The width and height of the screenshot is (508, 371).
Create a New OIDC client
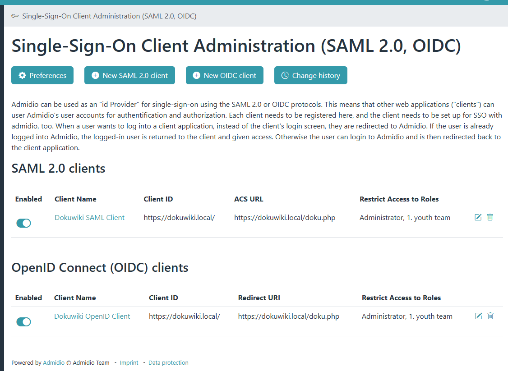pyautogui.click(x=225, y=76)
